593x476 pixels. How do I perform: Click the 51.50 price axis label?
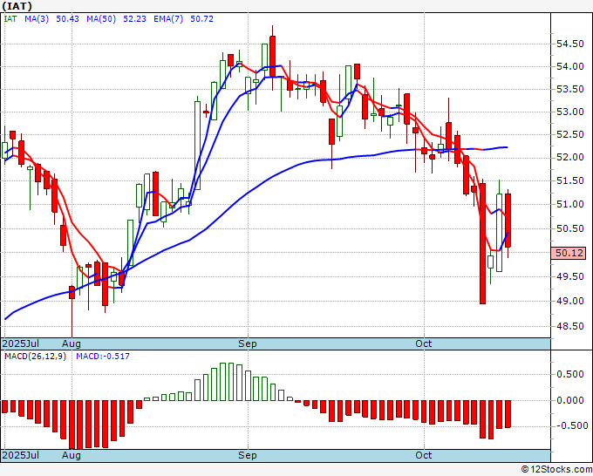click(570, 180)
